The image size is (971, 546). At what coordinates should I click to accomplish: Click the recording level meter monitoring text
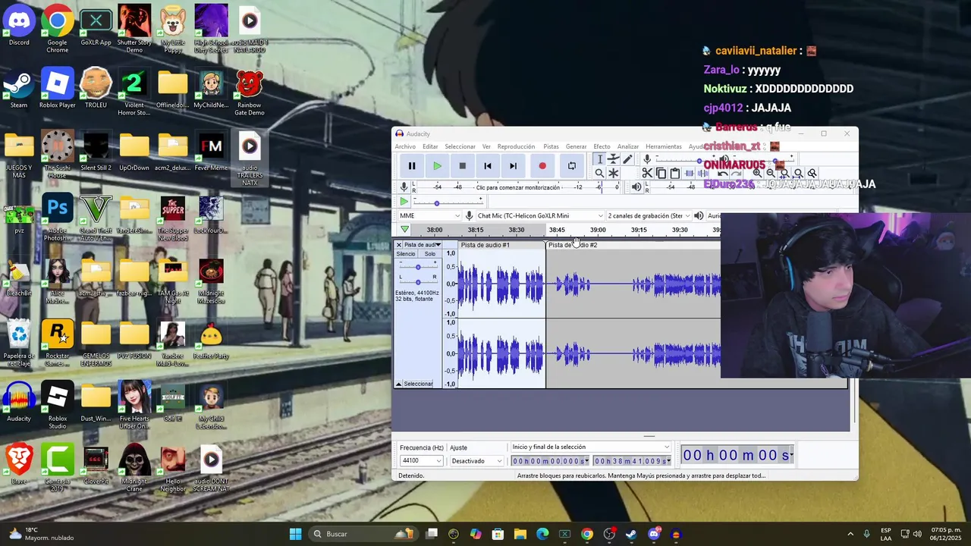pyautogui.click(x=517, y=187)
